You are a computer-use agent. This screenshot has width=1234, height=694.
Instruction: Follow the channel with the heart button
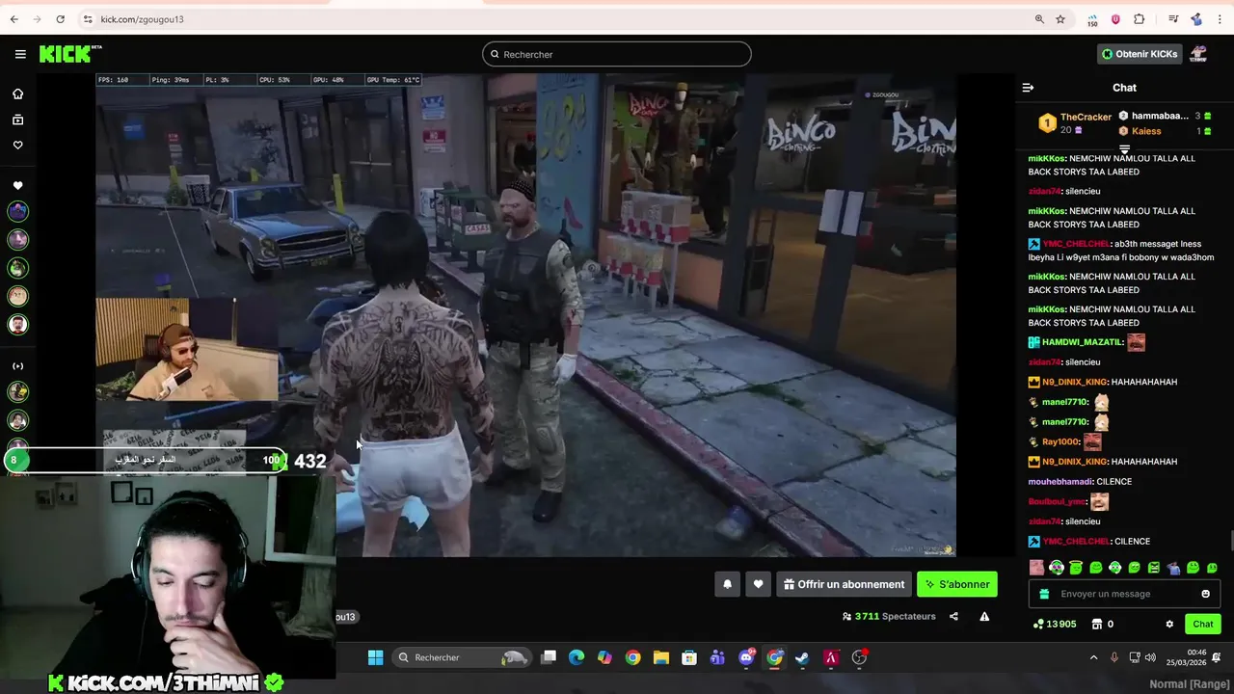point(758,584)
